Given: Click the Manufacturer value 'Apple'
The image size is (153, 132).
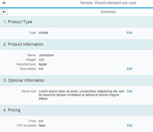Looking at the screenshot, I should pos(43,64).
